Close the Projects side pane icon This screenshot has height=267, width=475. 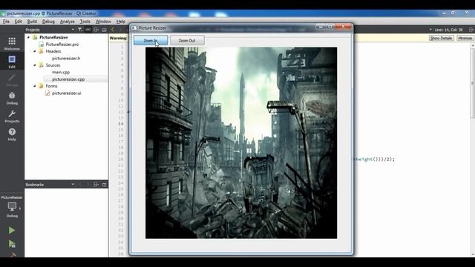[104, 30]
